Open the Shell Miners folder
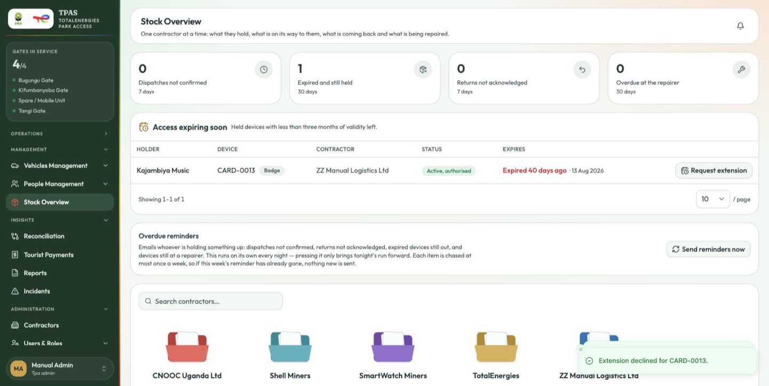 [290, 355]
